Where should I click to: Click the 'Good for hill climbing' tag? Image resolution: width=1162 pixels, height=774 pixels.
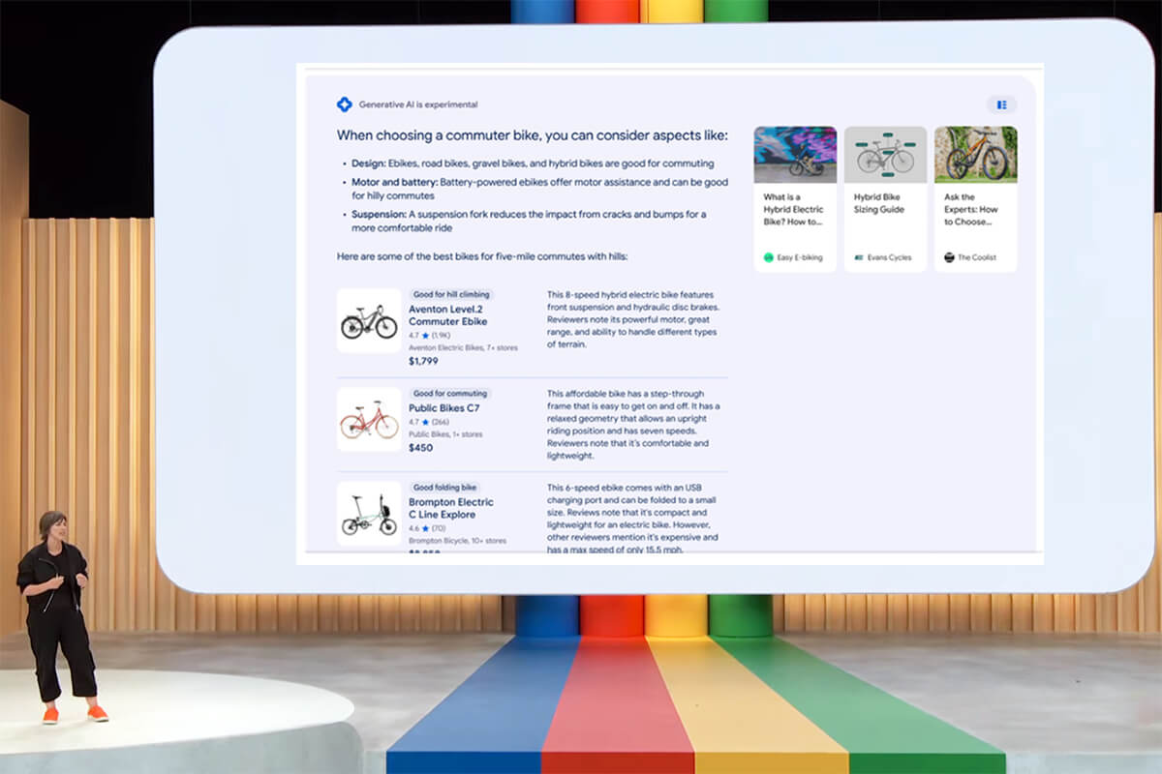click(x=451, y=294)
